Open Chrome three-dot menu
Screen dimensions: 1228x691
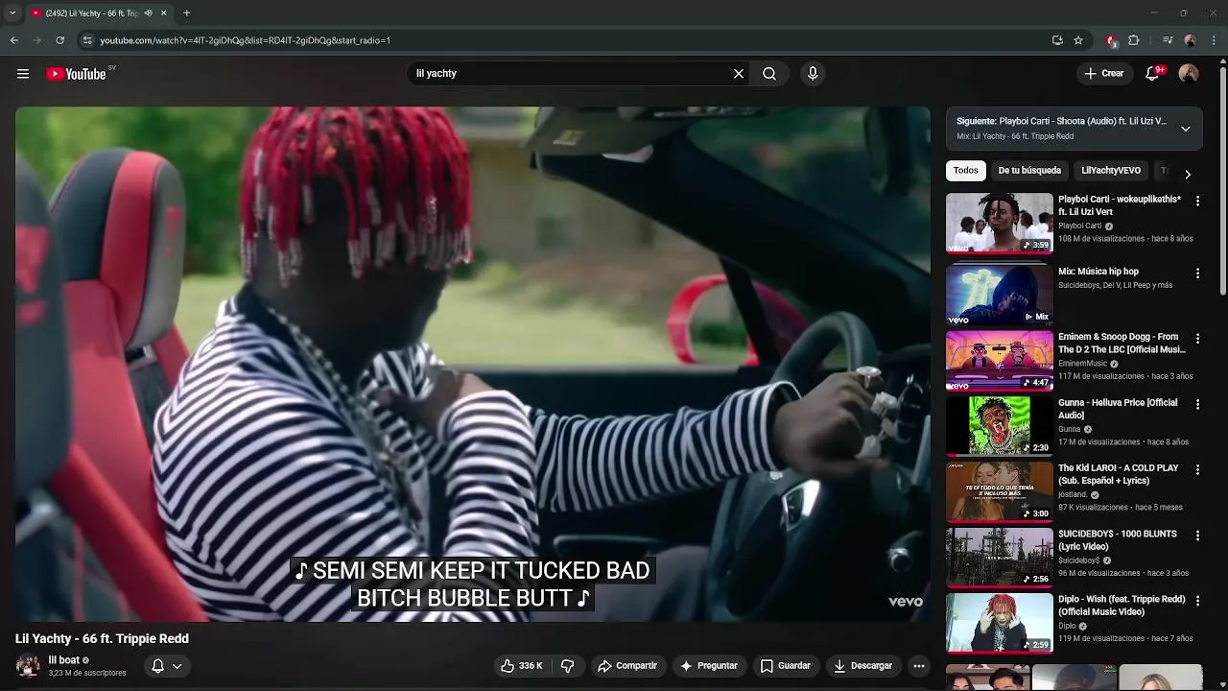pyautogui.click(x=1215, y=40)
